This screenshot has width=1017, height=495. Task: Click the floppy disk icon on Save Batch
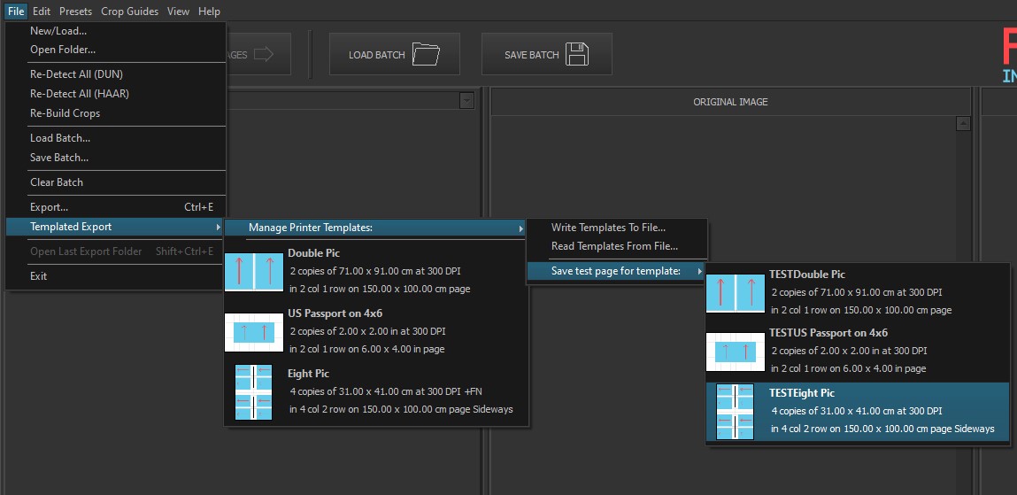coord(577,55)
